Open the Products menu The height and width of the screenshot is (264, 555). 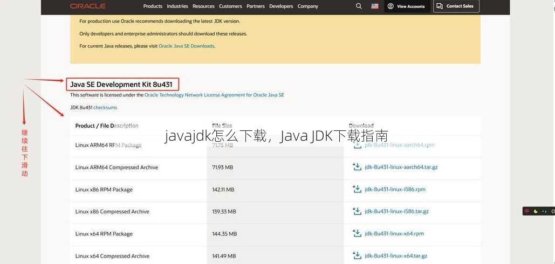coord(153,6)
